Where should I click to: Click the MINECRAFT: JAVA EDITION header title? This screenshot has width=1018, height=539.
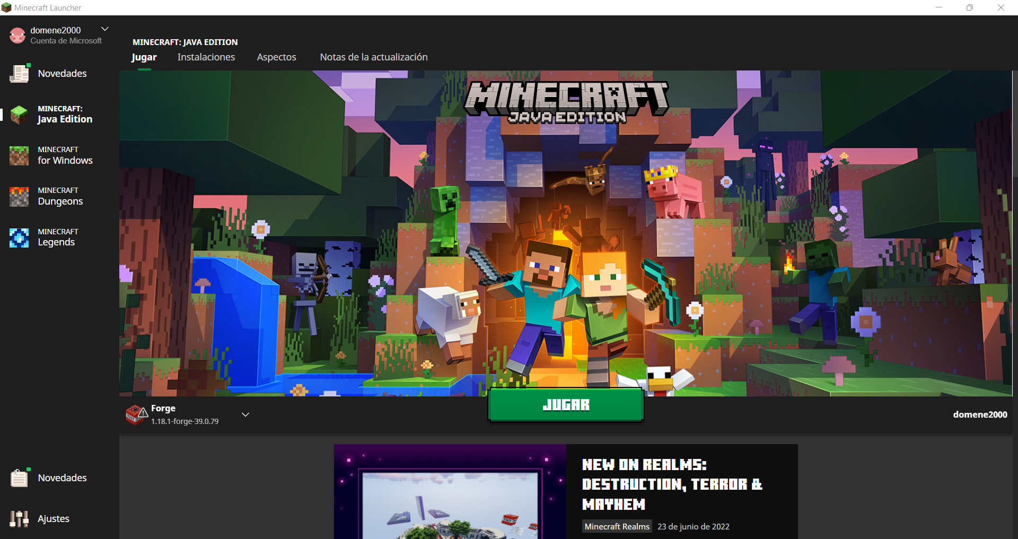[x=185, y=42]
